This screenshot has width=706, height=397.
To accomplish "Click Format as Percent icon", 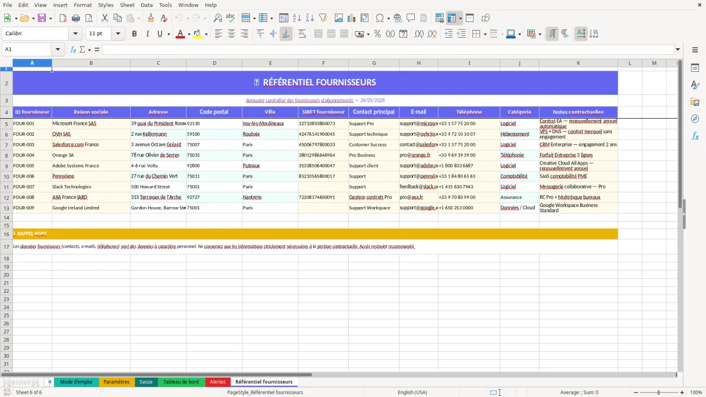I will tap(377, 34).
